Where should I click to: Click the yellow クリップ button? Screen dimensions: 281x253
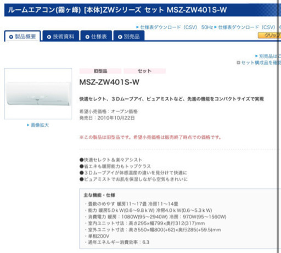269,35
